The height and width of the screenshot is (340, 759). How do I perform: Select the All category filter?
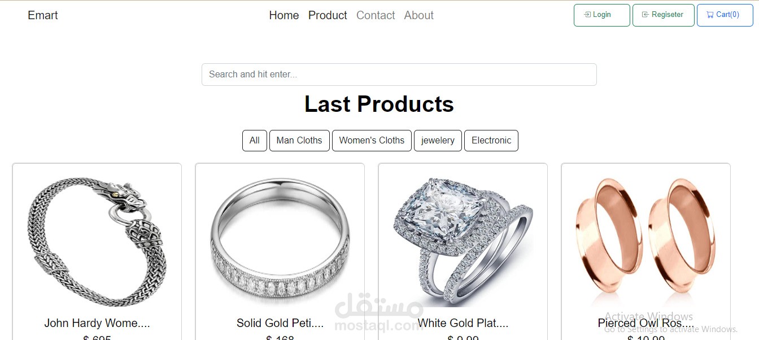[255, 141]
